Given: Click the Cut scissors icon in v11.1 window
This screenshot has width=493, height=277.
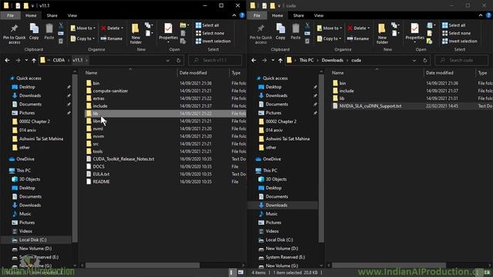Looking at the screenshot, I should tap(61, 25).
